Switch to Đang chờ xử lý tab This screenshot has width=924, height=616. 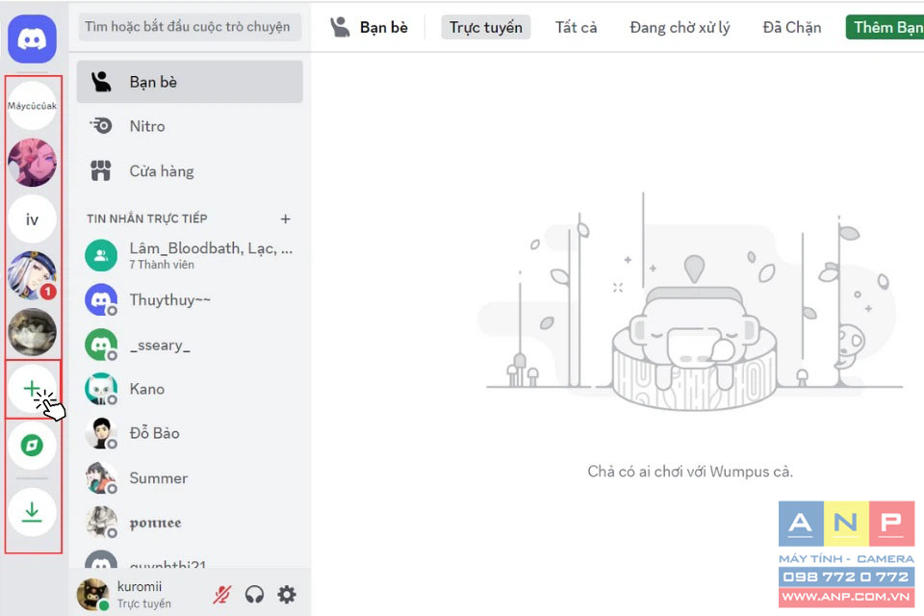[680, 27]
